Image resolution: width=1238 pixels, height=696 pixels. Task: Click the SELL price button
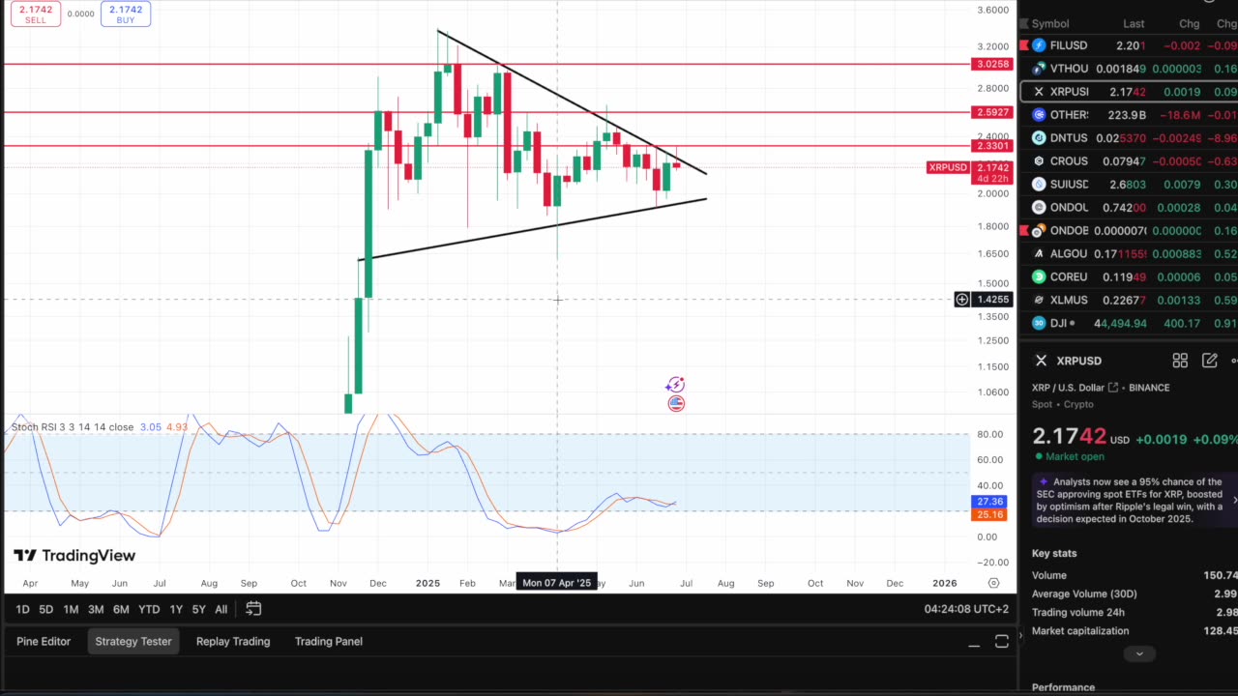[x=35, y=14]
